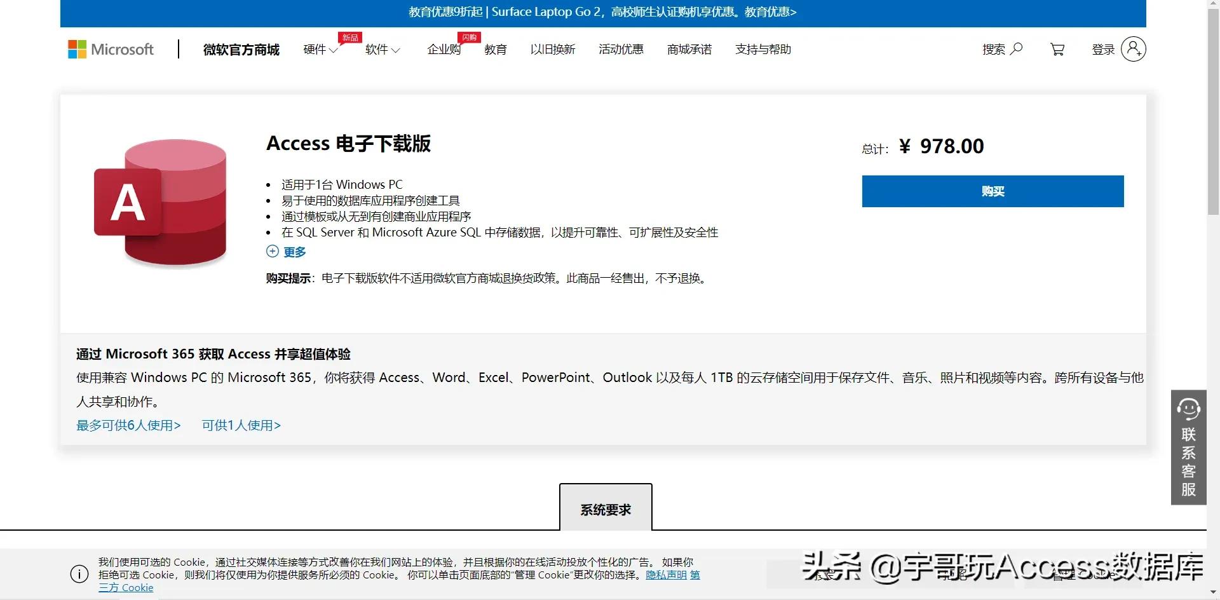Select the 活动优惠 menu item
Screen dimensions: 1220x600
tap(621, 50)
